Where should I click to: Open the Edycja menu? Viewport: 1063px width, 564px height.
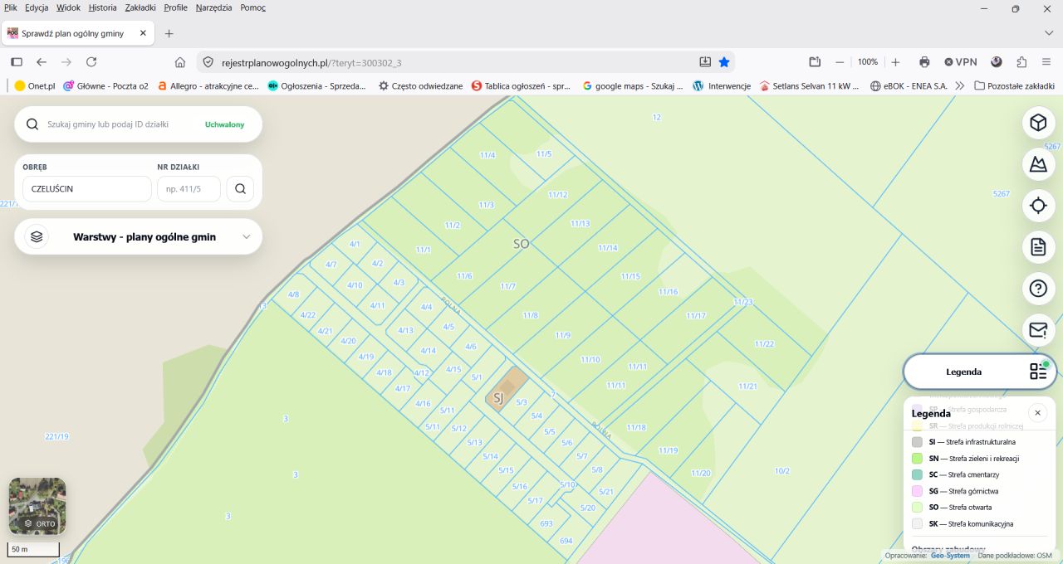click(37, 7)
